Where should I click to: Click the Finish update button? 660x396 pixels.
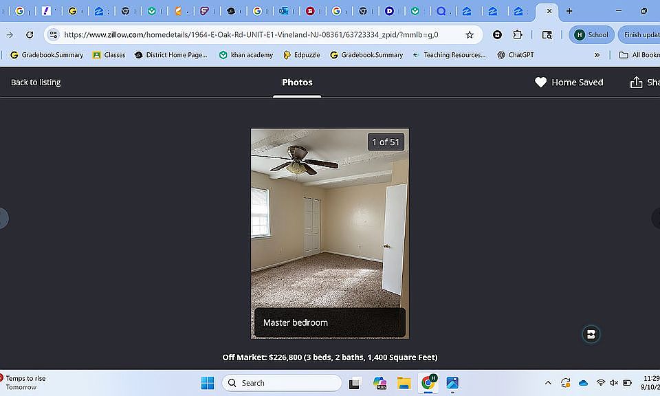[x=640, y=35]
